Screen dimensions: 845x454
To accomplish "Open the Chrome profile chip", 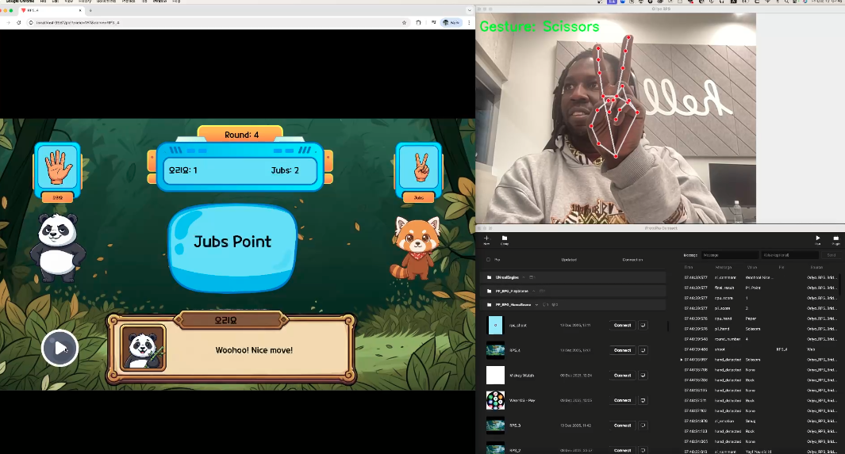I will (451, 23).
